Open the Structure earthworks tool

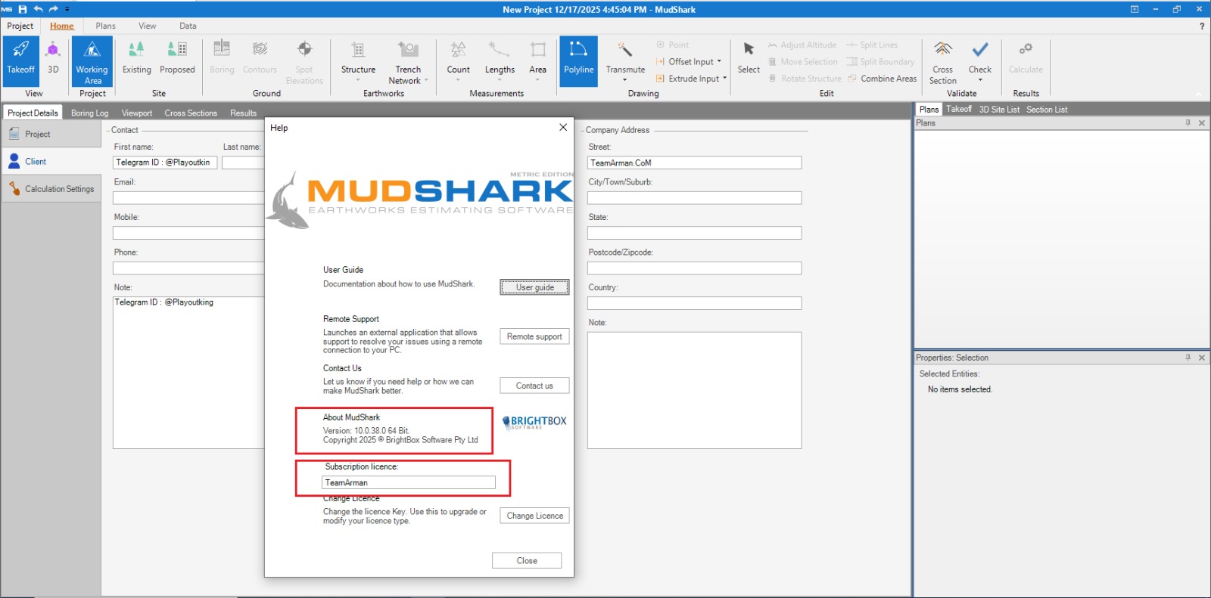tap(358, 60)
